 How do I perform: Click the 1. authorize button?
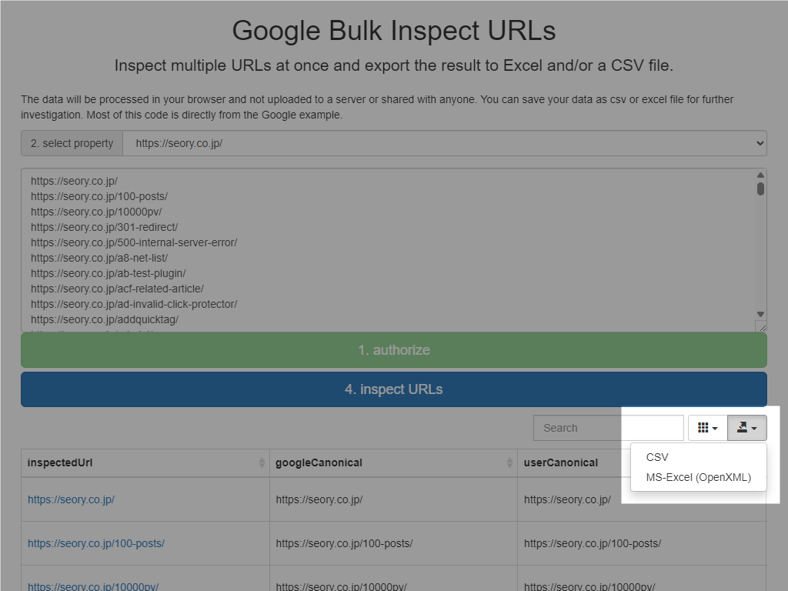(394, 350)
